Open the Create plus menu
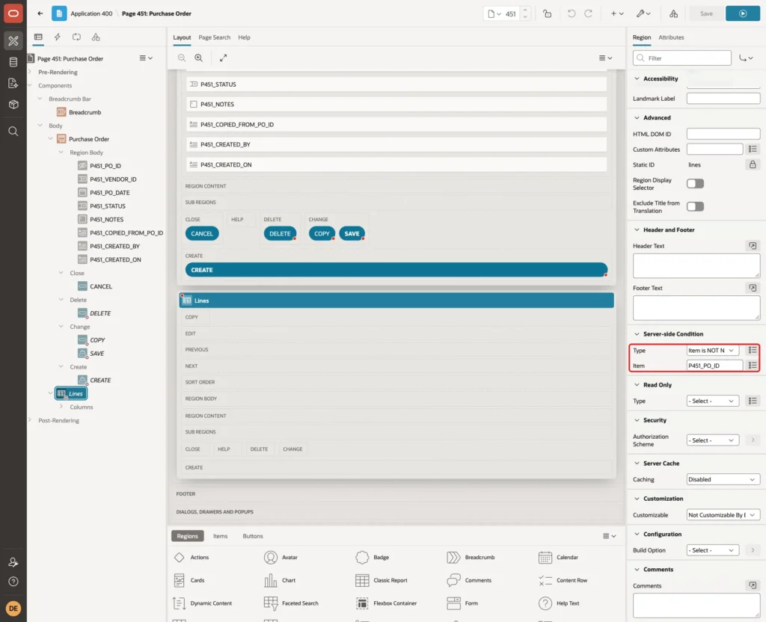The height and width of the screenshot is (622, 766). pyautogui.click(x=617, y=13)
